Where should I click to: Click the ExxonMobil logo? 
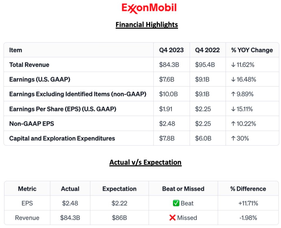pos(149,8)
